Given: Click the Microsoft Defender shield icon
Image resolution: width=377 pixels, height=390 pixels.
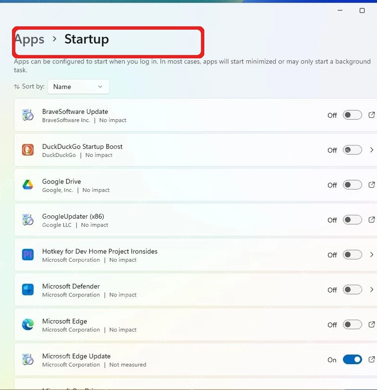Looking at the screenshot, I should point(28,290).
